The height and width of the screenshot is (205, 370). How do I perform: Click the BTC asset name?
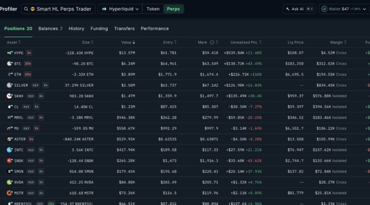[x=18, y=64]
